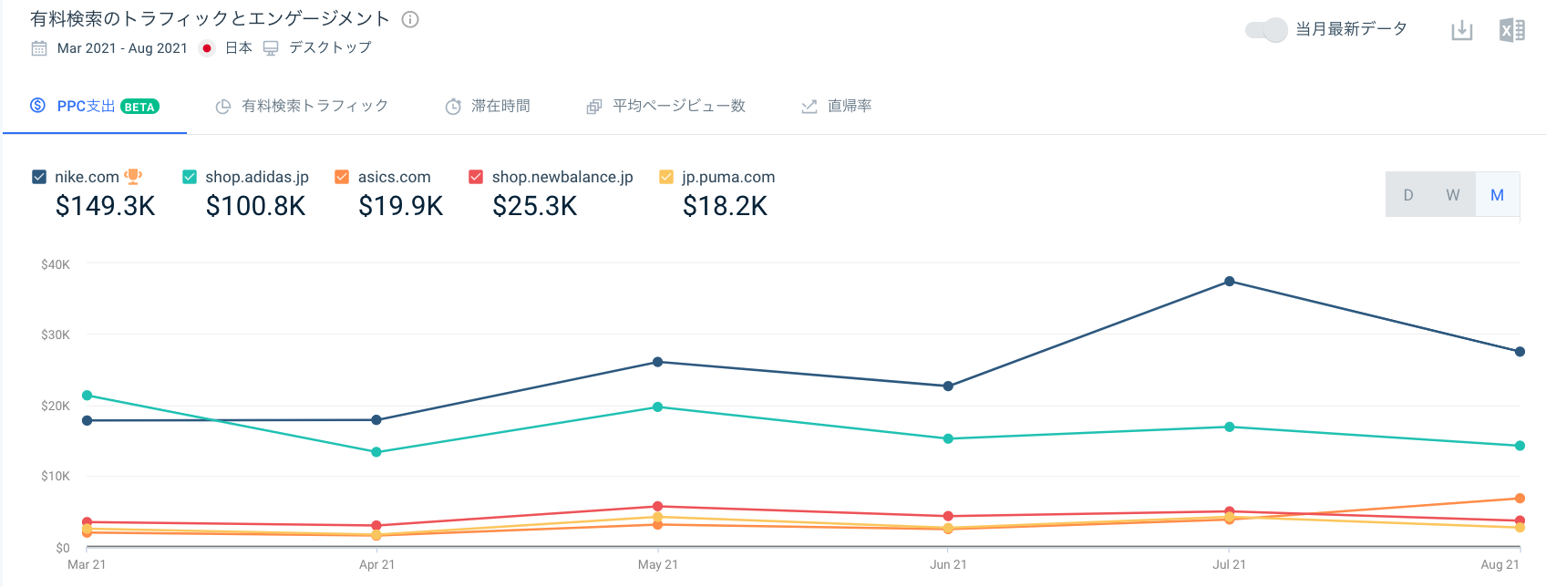The image size is (1546, 587).
Task: Click the nike.com legend label
Action: [x=87, y=177]
